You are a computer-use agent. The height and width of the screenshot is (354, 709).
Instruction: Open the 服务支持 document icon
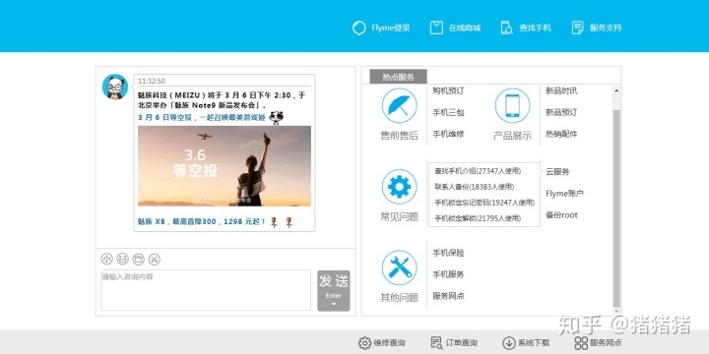point(577,28)
